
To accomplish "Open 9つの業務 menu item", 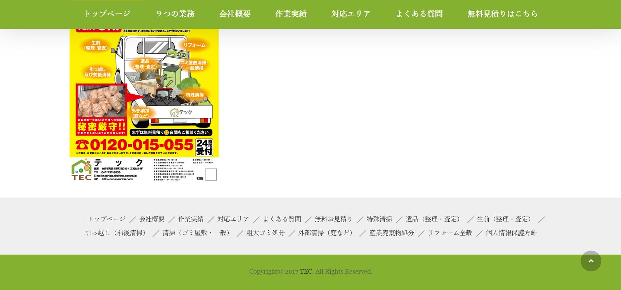I will 175,14.
